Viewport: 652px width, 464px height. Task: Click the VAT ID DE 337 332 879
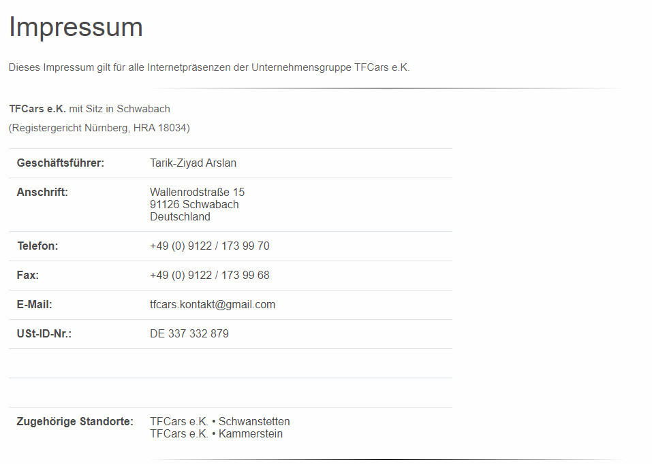(189, 334)
